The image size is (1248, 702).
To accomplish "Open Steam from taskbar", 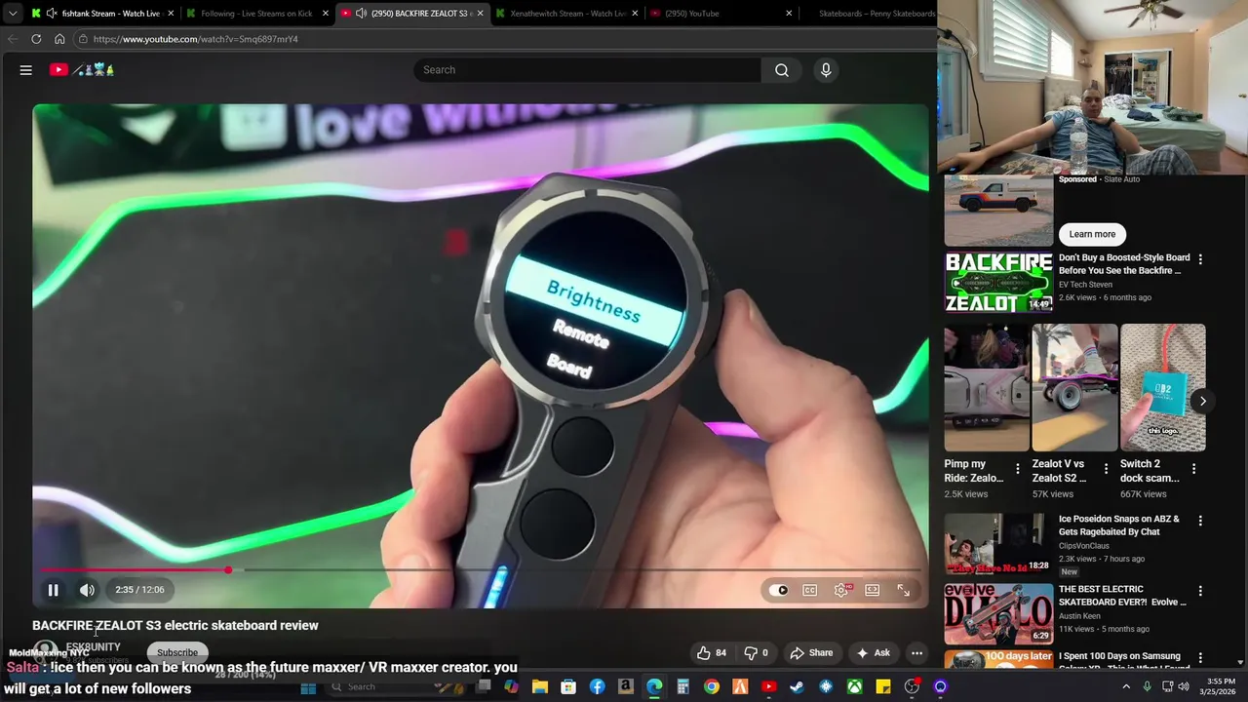I will click(x=797, y=687).
